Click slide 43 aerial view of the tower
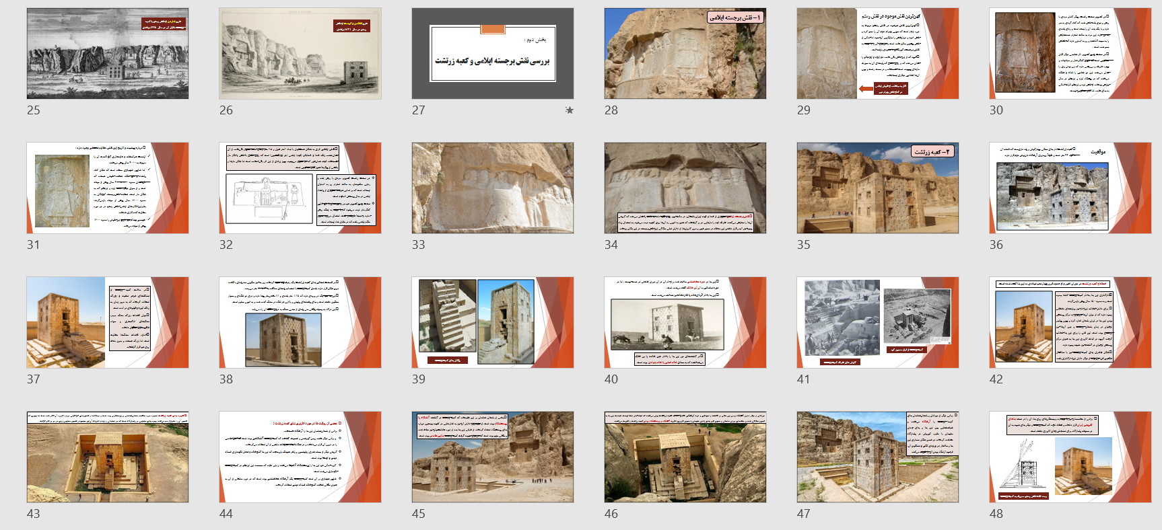Screen dimensions: 1162x530 tap(108, 457)
